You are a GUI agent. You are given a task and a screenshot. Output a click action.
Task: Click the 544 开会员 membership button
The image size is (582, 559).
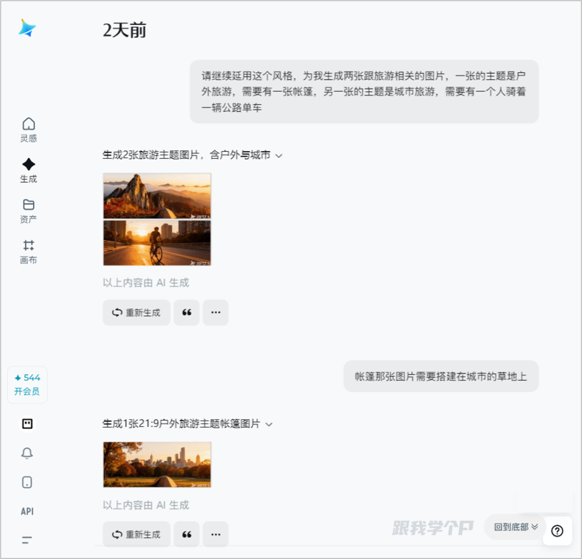pos(27,385)
